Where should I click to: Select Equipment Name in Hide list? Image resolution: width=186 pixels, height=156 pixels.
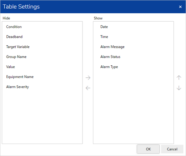click(x=20, y=77)
